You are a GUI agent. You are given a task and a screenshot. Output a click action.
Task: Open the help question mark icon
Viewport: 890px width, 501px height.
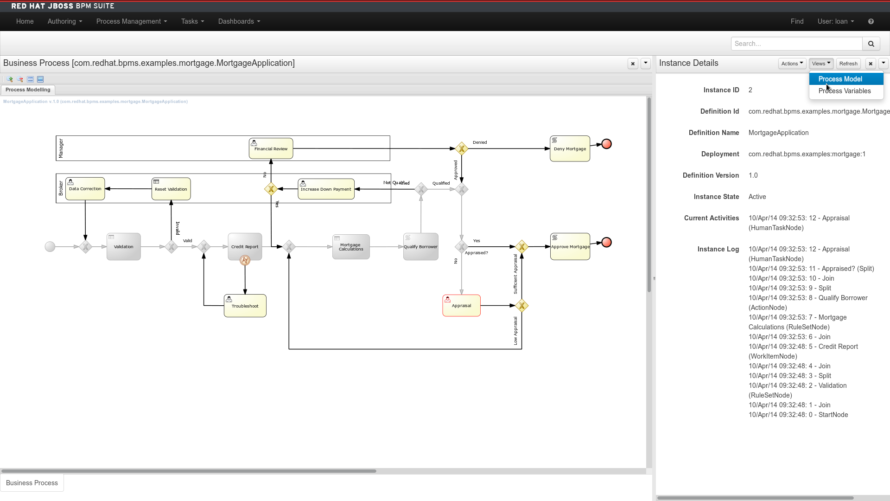coord(871,21)
